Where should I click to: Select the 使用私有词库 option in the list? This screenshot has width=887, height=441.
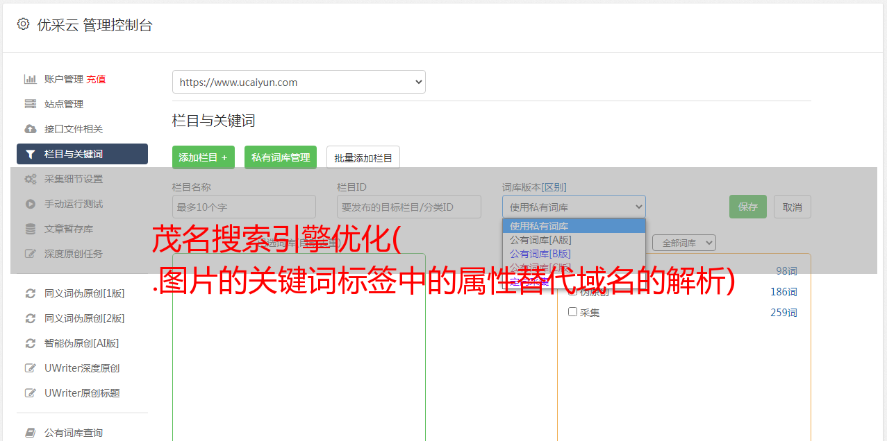pos(574,226)
